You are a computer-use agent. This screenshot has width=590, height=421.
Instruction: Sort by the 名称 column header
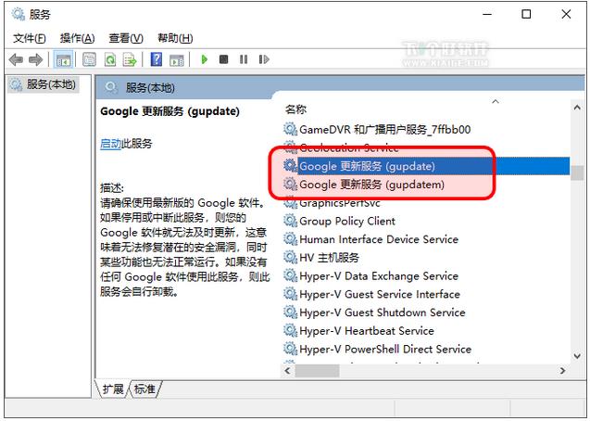coord(295,109)
